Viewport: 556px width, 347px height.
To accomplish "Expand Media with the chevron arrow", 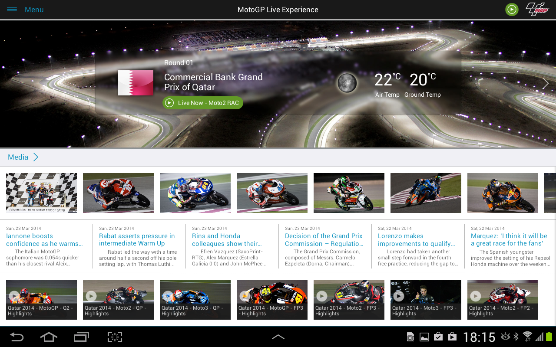I will click(x=36, y=157).
